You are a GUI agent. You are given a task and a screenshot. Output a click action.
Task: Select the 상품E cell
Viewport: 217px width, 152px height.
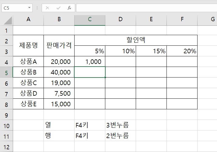coord(28,104)
